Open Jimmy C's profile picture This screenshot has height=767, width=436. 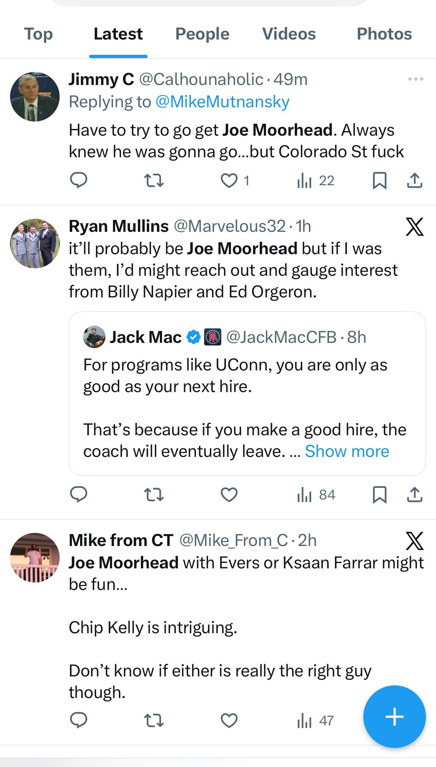click(x=35, y=97)
